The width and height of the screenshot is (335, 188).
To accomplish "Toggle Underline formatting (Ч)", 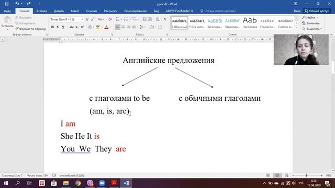I will tap(63, 27).
